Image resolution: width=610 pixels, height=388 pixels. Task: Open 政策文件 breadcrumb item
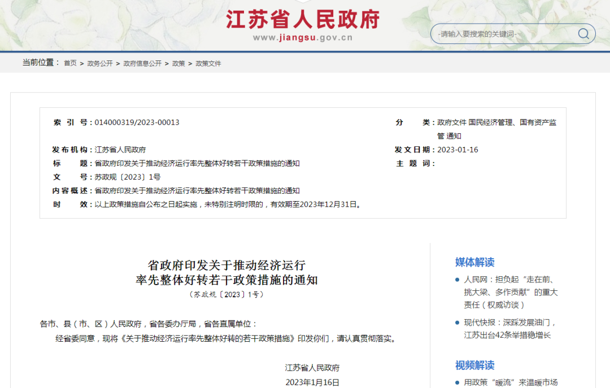[x=208, y=63]
